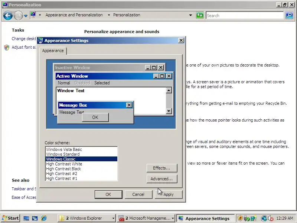Select Windows Standard color scheme
297x223 pixels.
point(81,154)
